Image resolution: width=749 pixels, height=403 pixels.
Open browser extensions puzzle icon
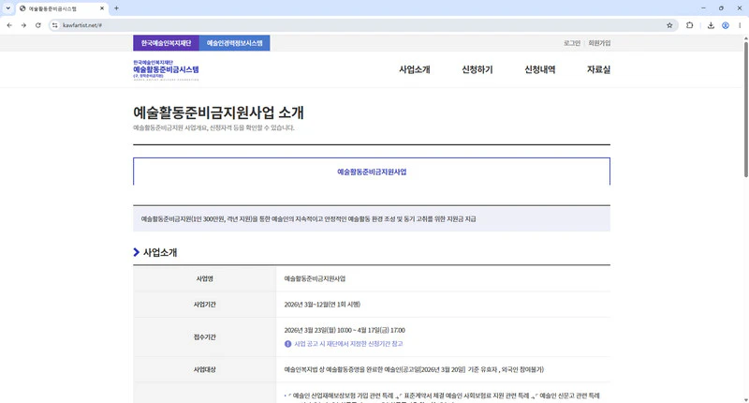(x=689, y=25)
